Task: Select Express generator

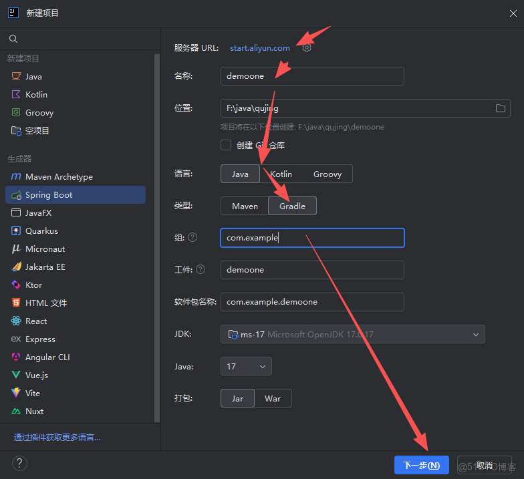Action: (76, 339)
